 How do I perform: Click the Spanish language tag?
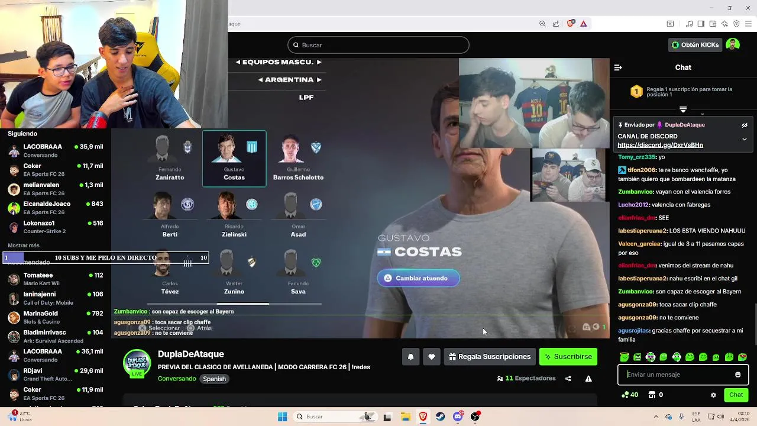pyautogui.click(x=214, y=379)
